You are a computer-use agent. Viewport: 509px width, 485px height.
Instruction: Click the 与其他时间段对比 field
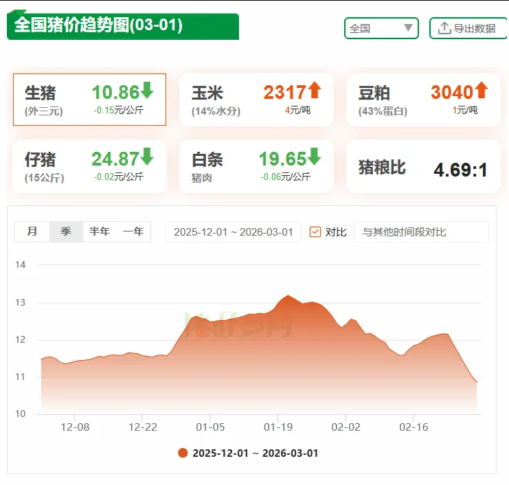coord(421,232)
